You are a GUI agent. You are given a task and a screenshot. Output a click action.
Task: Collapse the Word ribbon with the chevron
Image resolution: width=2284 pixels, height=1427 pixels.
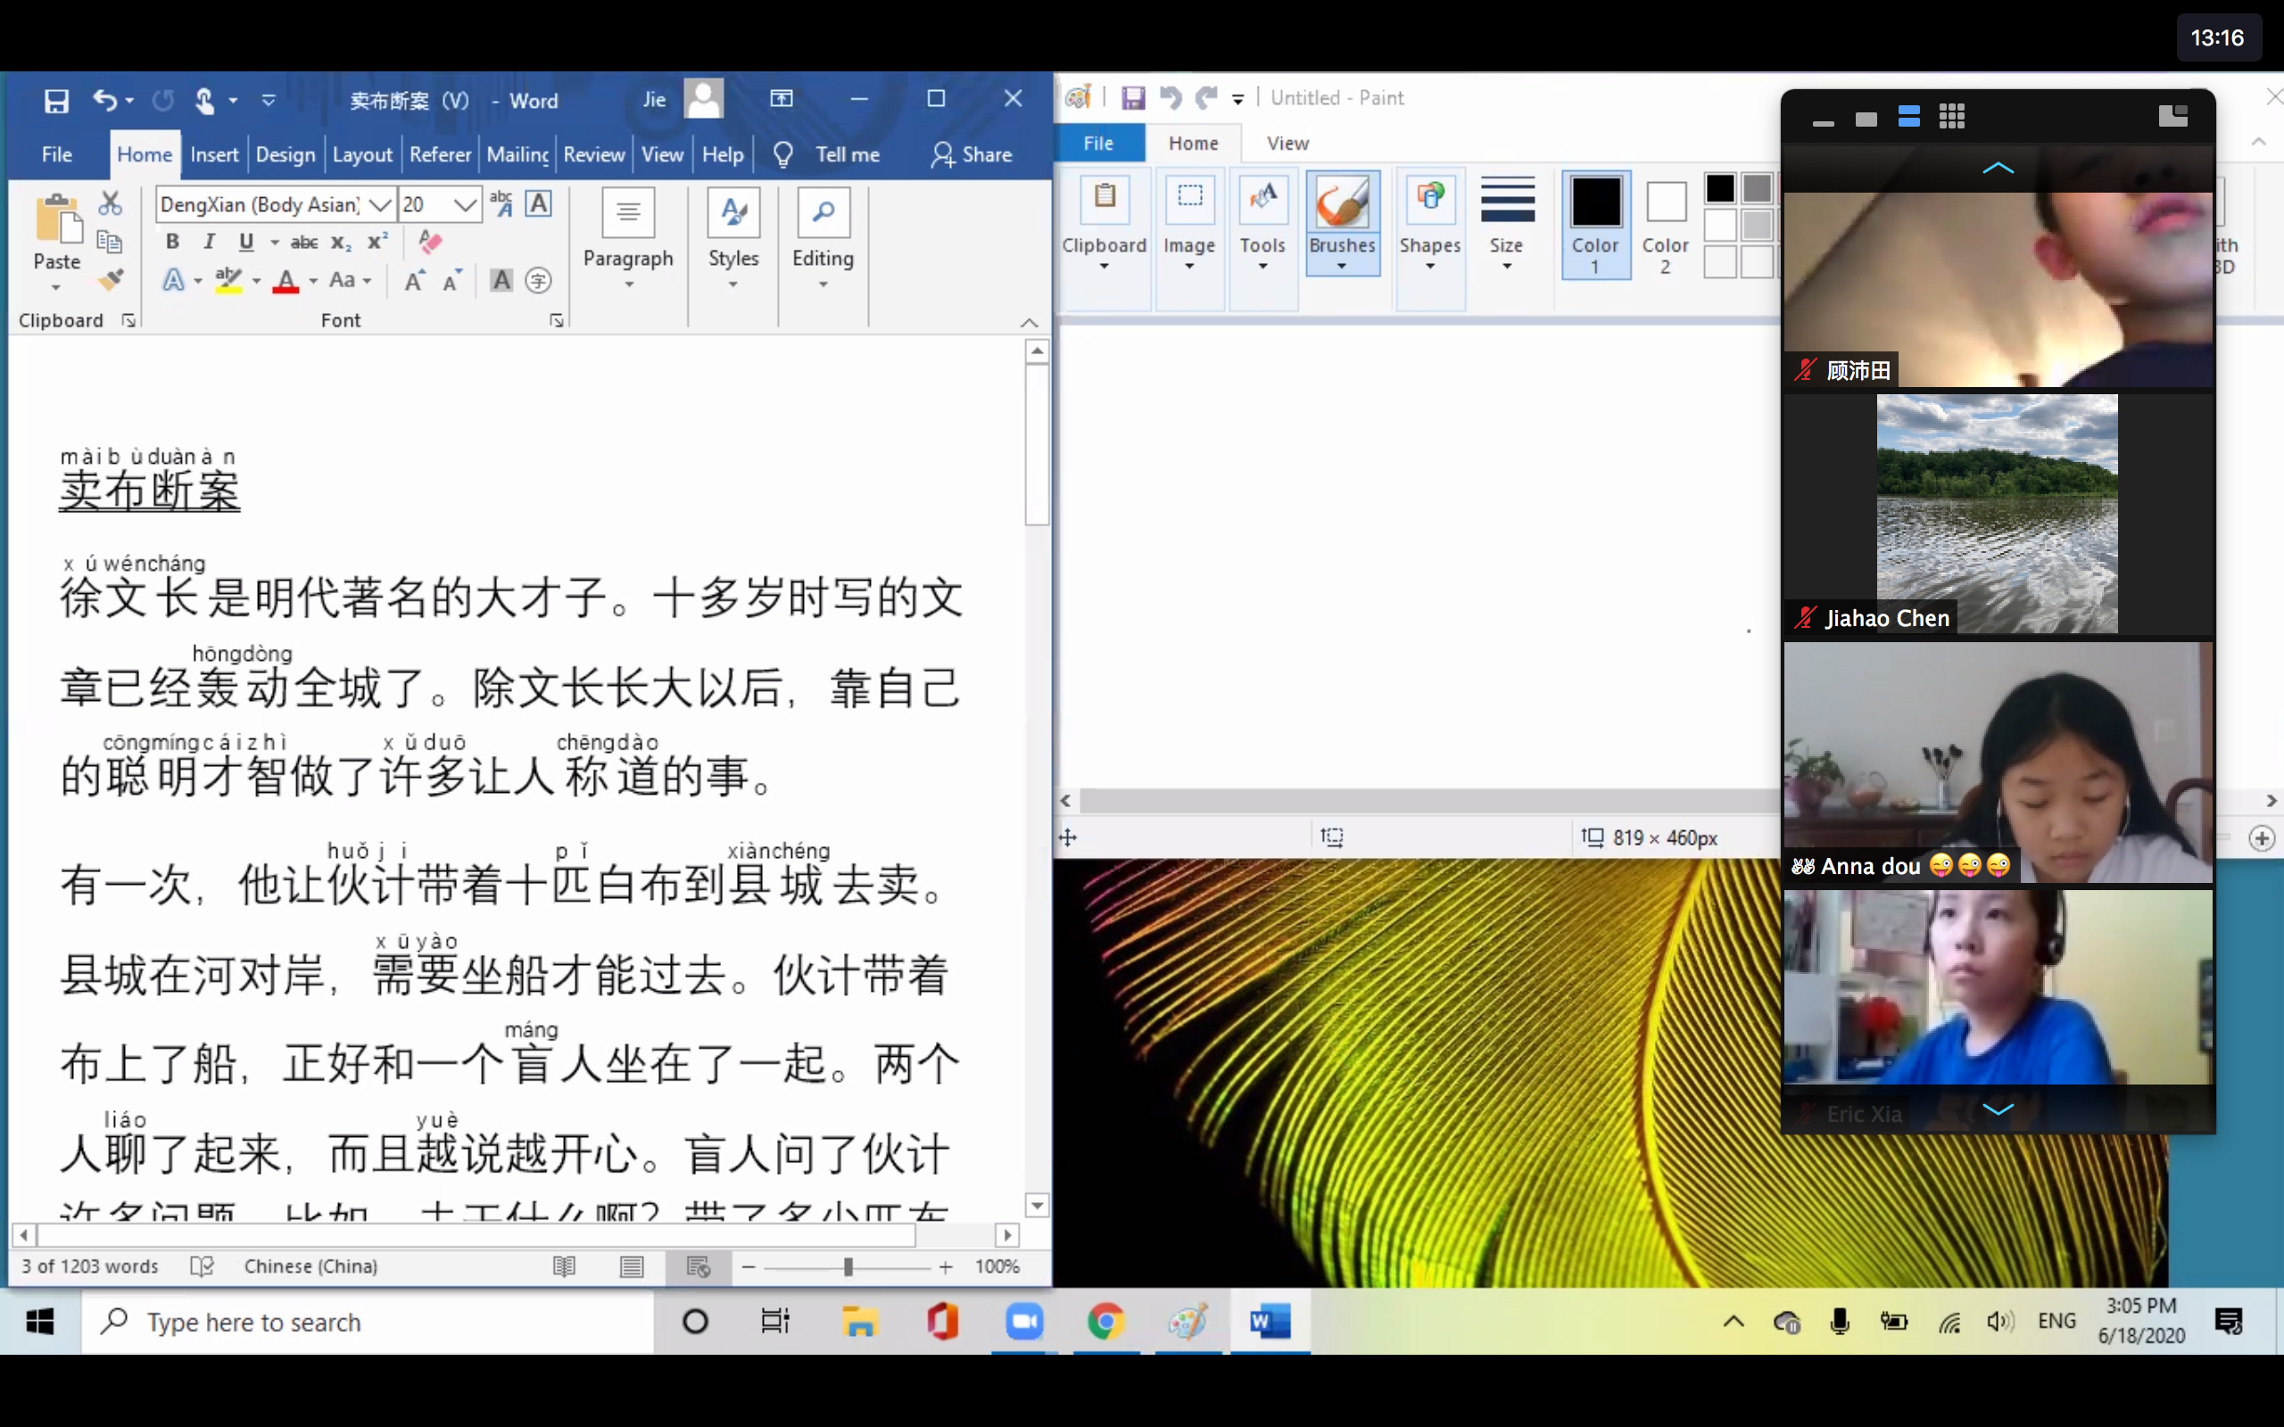(x=1030, y=323)
